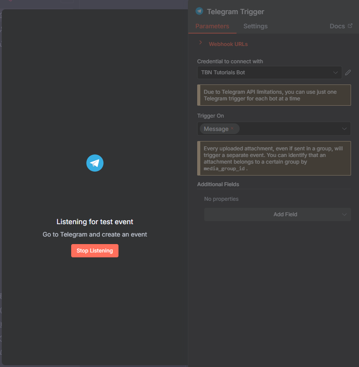Click the Add Field button label
The image size is (359, 367).
pyautogui.click(x=285, y=214)
